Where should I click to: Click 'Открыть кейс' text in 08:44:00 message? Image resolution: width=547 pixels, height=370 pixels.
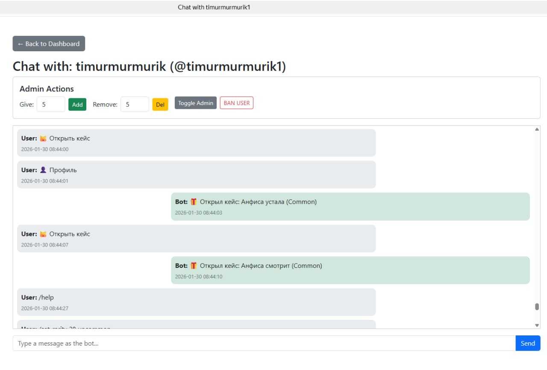pos(70,138)
